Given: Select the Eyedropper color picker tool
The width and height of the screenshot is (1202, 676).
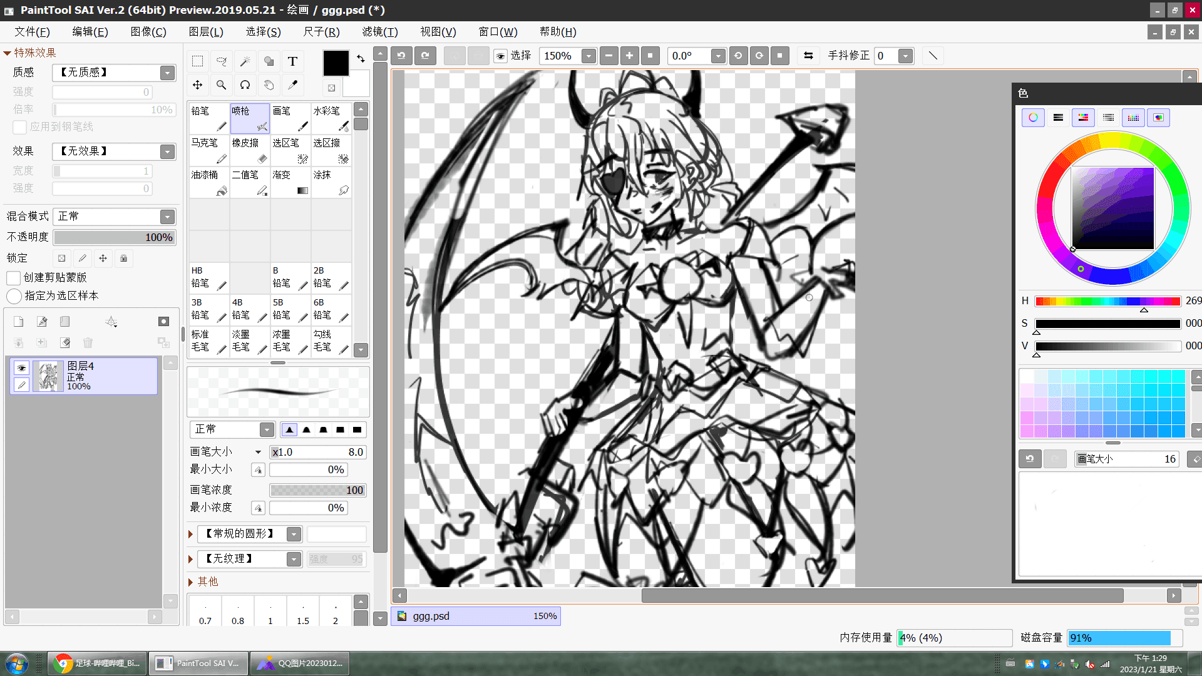Looking at the screenshot, I should point(292,85).
